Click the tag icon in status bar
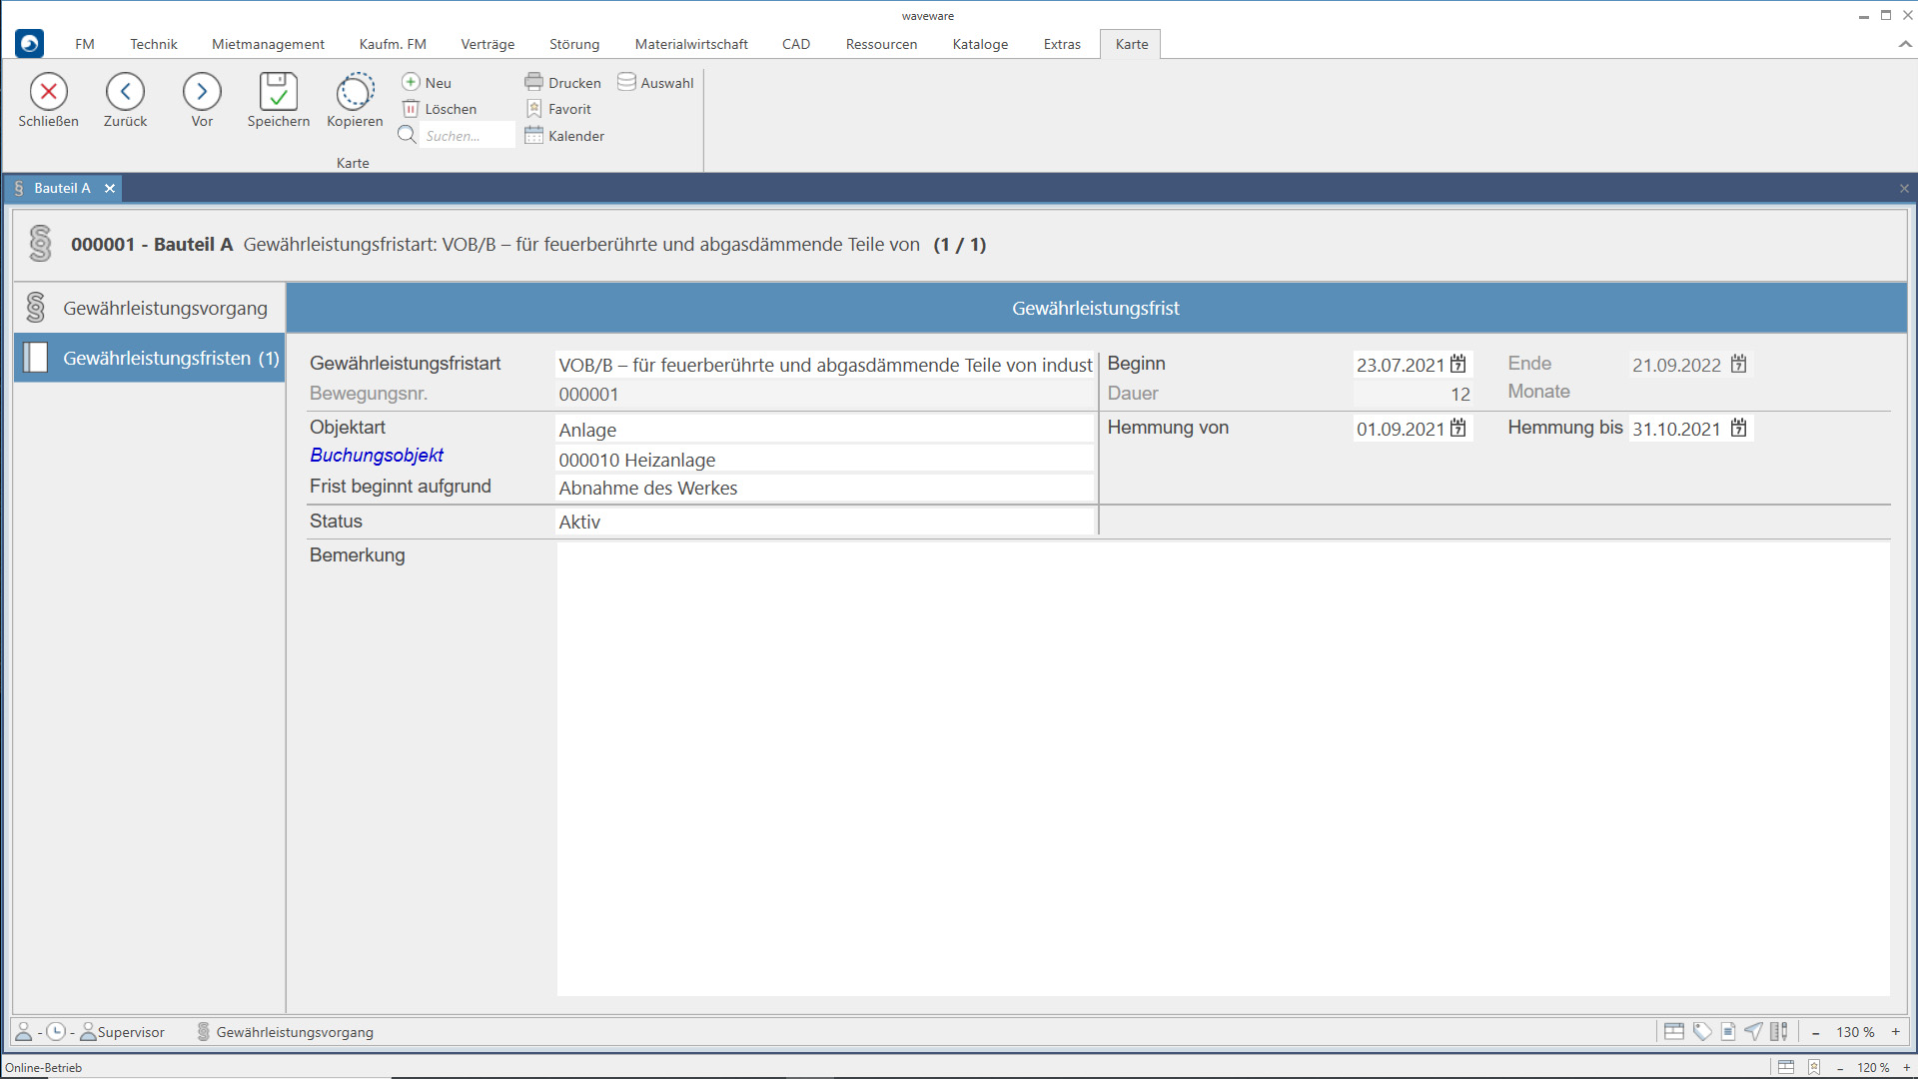The image size is (1918, 1079). pyautogui.click(x=1702, y=1032)
